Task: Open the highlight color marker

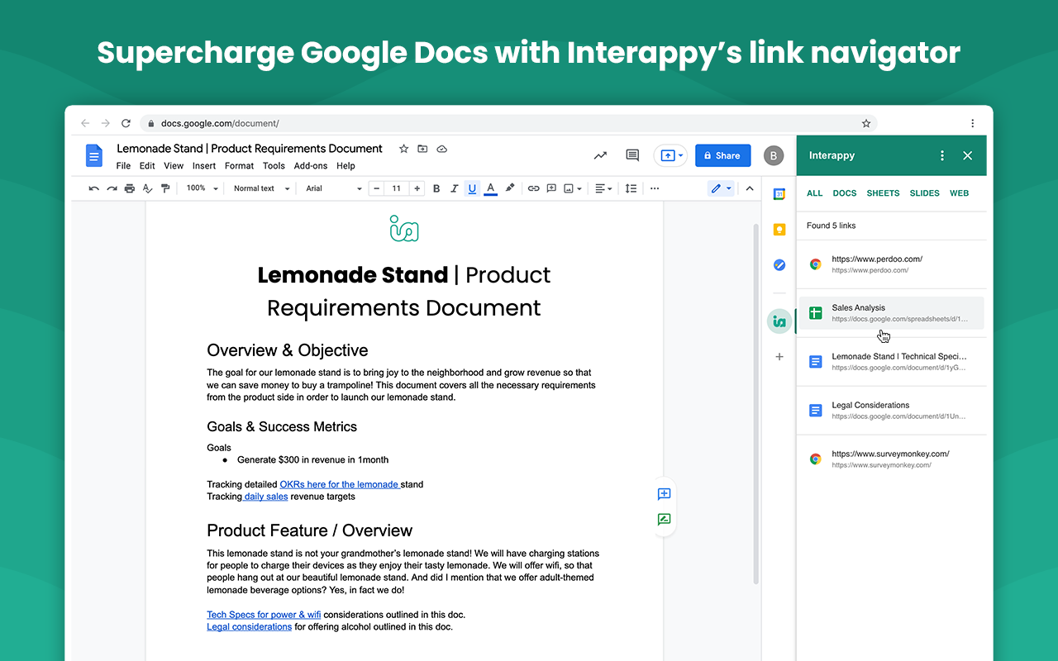Action: pos(510,188)
